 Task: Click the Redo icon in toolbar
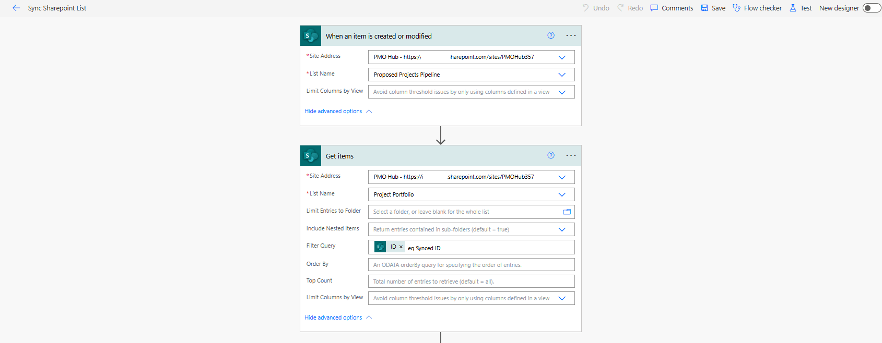click(x=620, y=8)
